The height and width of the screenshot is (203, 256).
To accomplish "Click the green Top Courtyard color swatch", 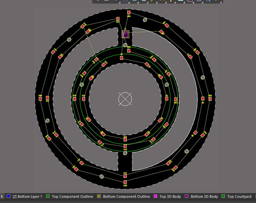I will (223, 196).
